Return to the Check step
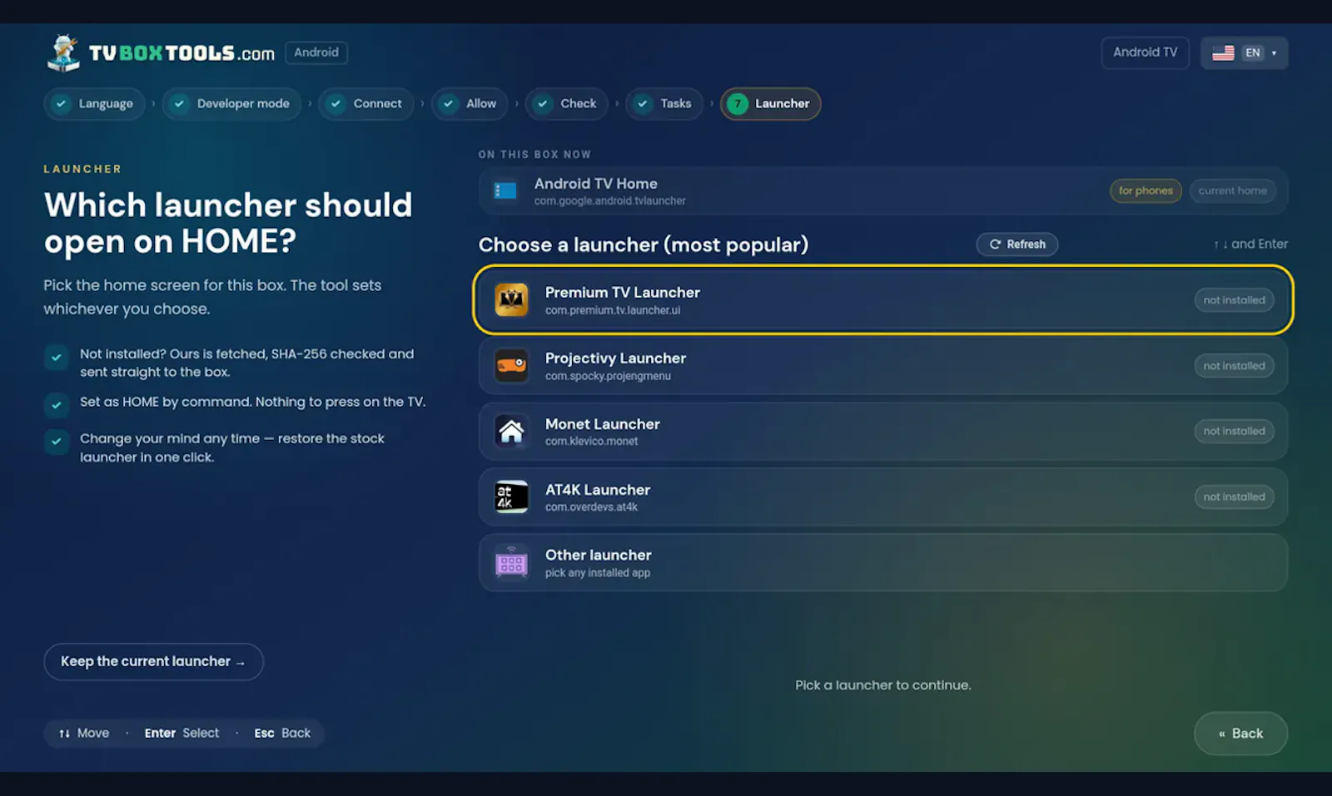This screenshot has height=796, width=1332. [567, 104]
